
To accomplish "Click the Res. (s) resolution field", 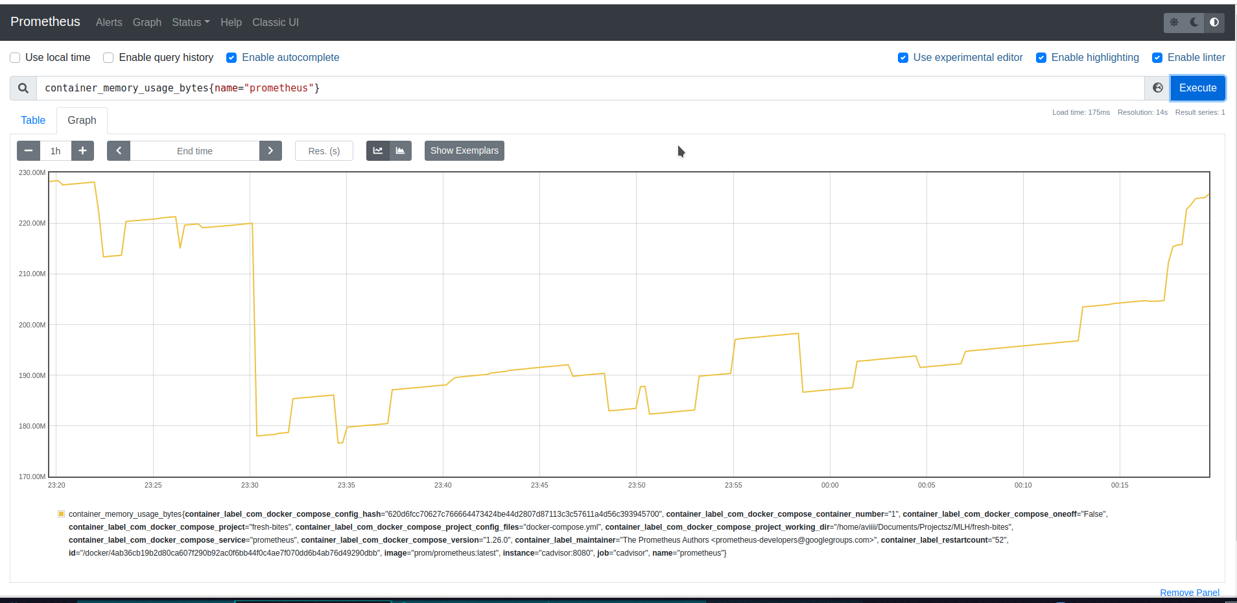I will [324, 151].
